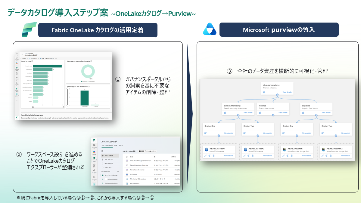Click the delete trash icon on AzureSQLSalesR2

[x=253, y=156]
